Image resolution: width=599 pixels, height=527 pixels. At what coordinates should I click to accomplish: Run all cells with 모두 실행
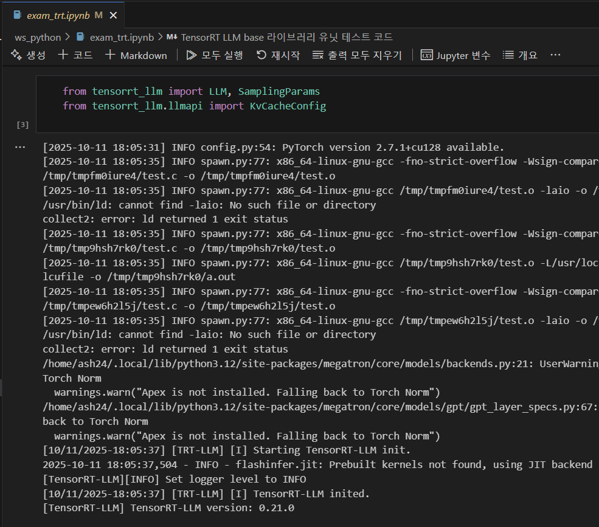point(214,55)
